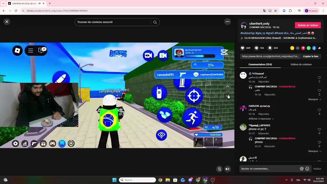Open media controls icon in Chrome toolbar

point(299,11)
